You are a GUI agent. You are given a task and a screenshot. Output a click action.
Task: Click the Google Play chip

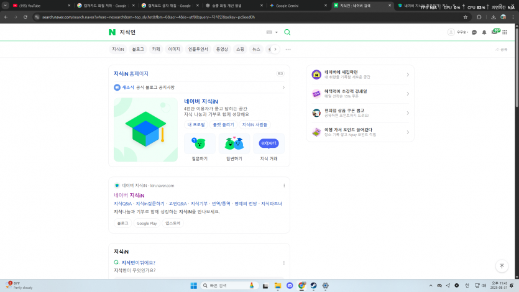147,223
